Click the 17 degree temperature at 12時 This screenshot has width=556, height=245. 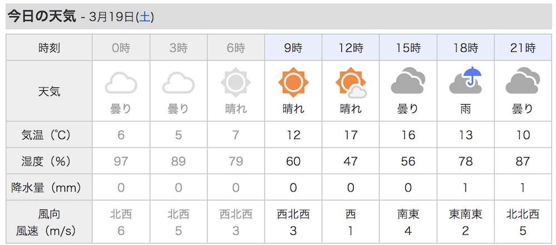coord(351,135)
